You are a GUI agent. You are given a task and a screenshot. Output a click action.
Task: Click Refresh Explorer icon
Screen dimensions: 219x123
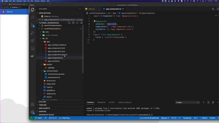point(77,23)
